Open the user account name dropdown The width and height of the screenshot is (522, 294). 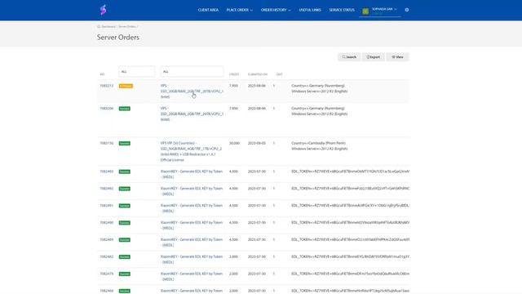pos(384,9)
